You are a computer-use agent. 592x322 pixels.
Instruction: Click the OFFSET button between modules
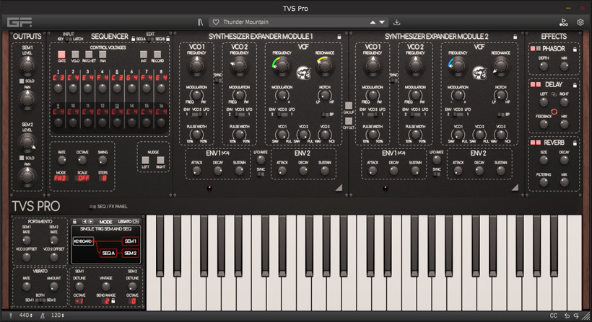tap(349, 121)
